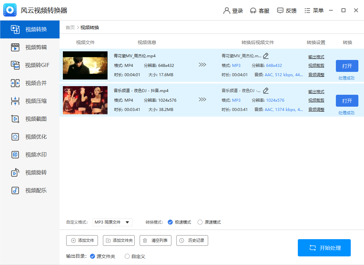Click 开始处理 to start processing
Screen dimensions: 364x265
[x=324, y=247]
